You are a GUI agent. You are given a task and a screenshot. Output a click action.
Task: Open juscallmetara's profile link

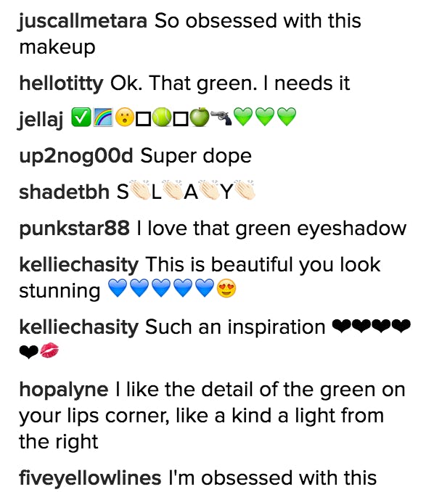click(x=83, y=22)
